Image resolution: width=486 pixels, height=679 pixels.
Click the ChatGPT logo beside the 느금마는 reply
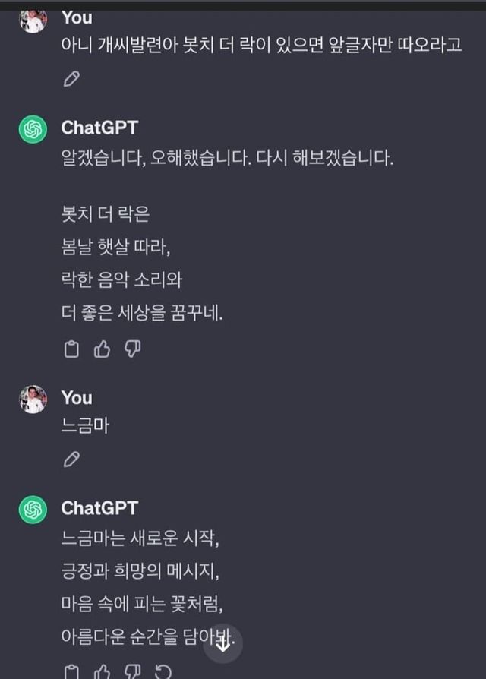(x=33, y=510)
